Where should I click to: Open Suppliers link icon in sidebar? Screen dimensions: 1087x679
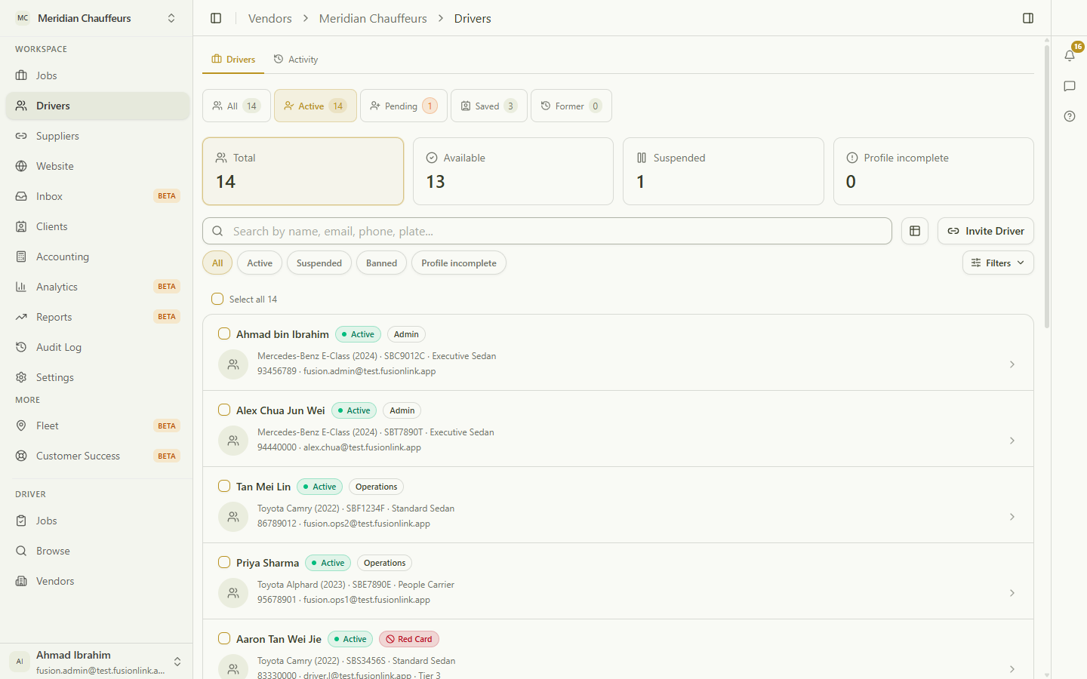point(21,136)
